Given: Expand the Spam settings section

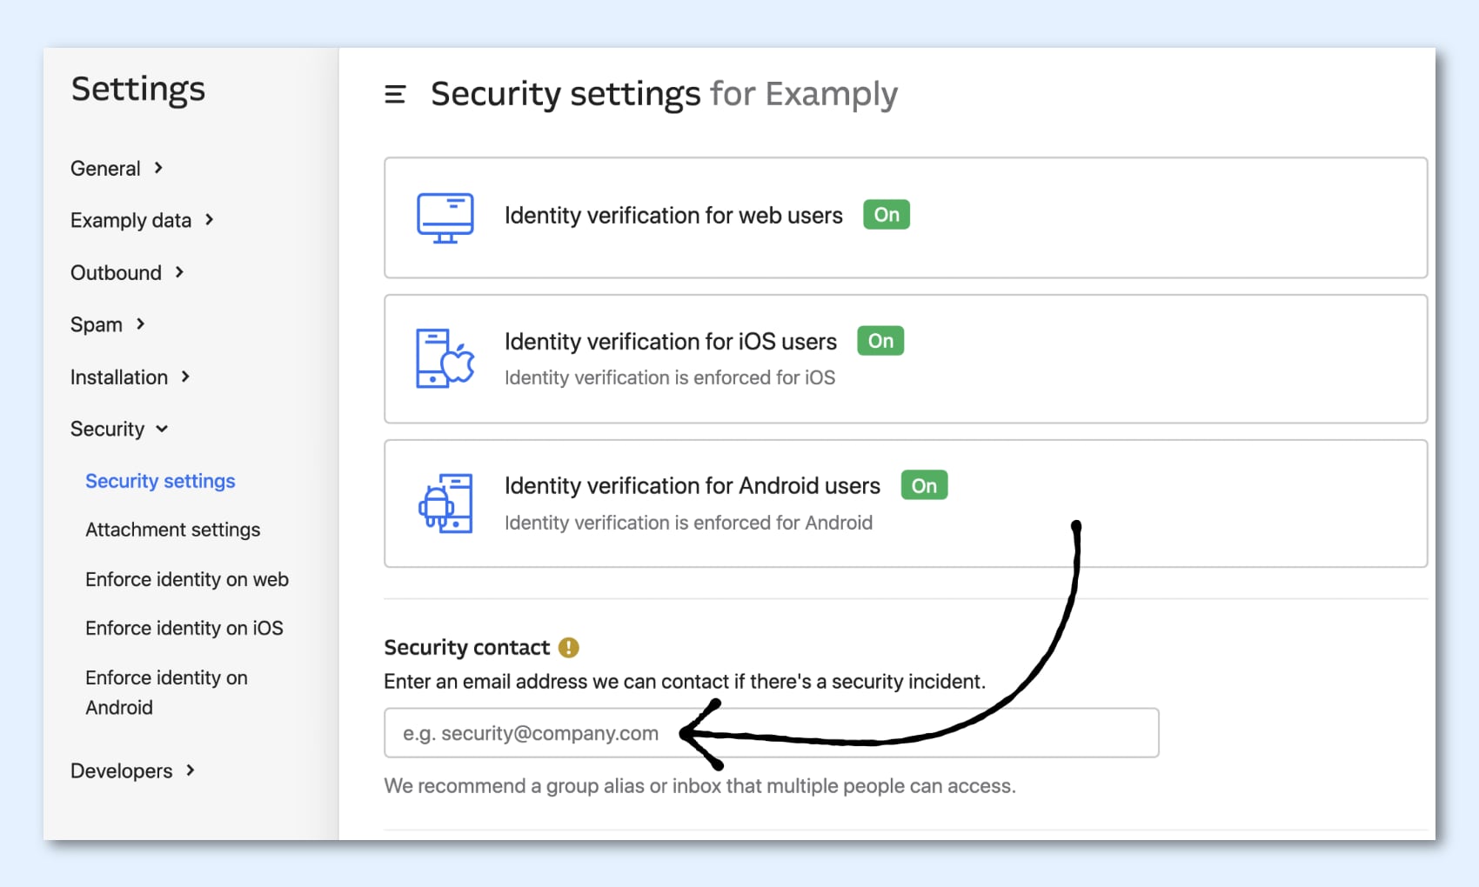Looking at the screenshot, I should point(108,325).
